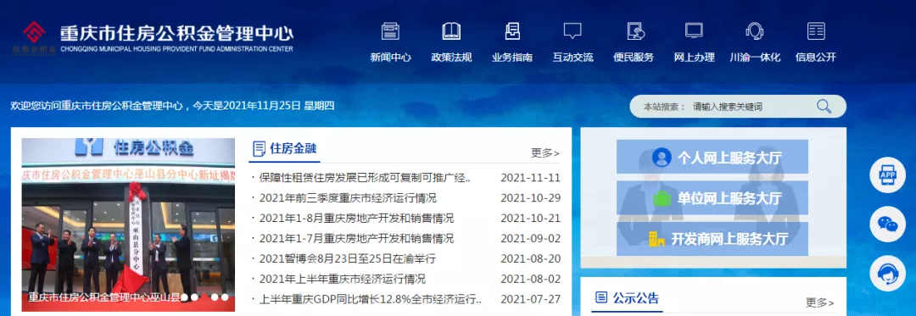Click the 网上办理 monitor icon
916x316 pixels.
click(x=694, y=30)
